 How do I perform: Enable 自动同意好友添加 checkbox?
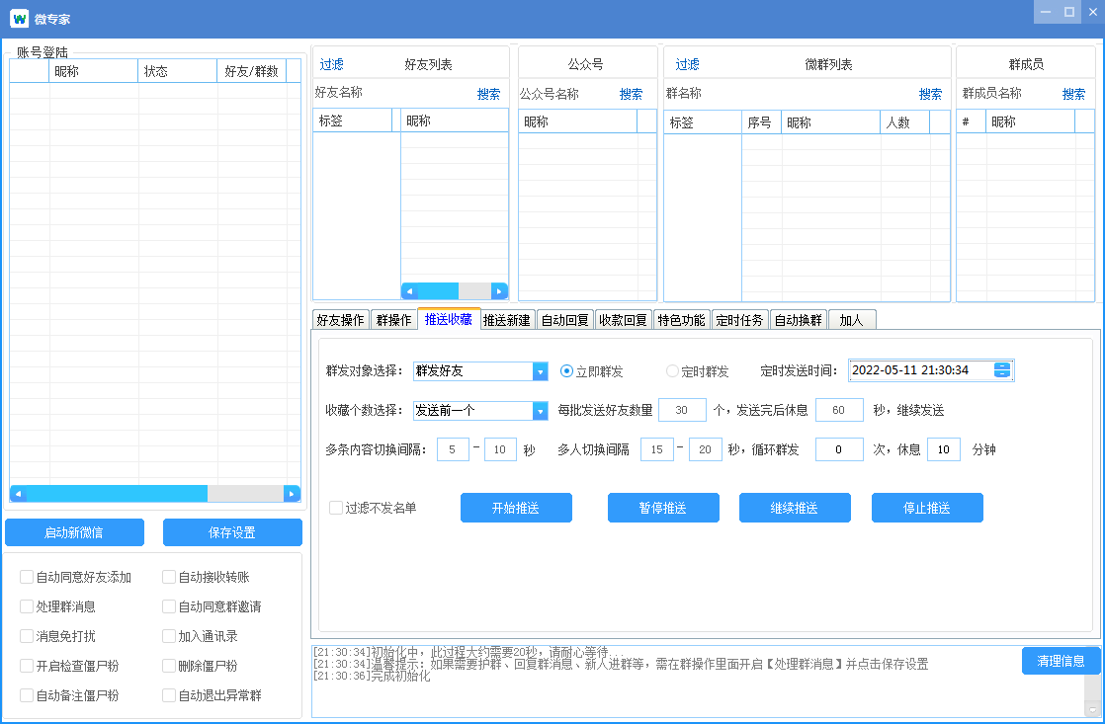pos(27,577)
